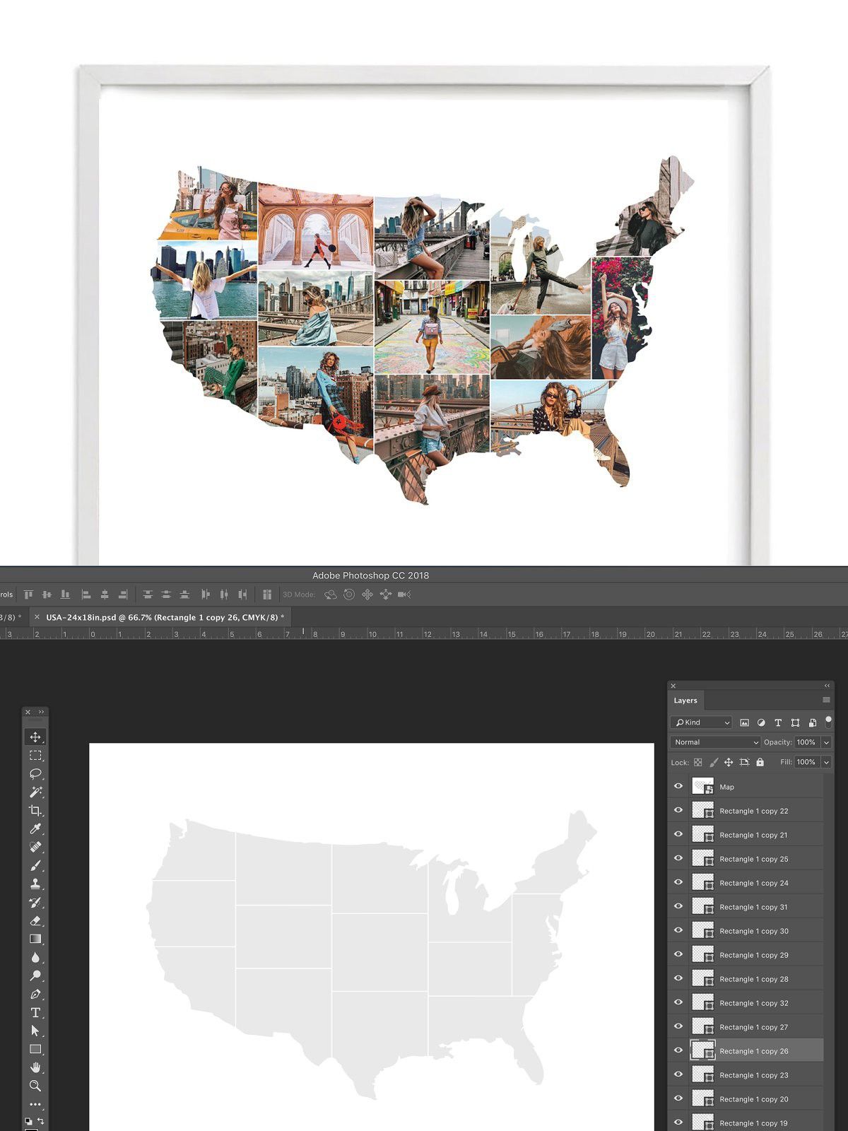
Task: Select the Rectangle shape tool
Action: [35, 1049]
